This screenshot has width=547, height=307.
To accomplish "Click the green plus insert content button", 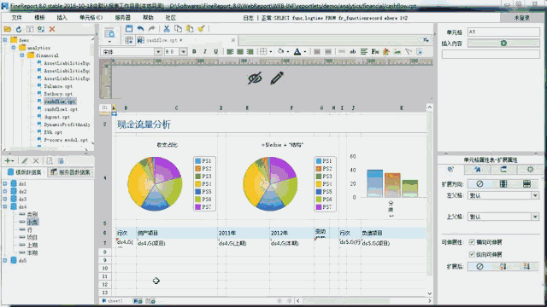I will [503, 43].
